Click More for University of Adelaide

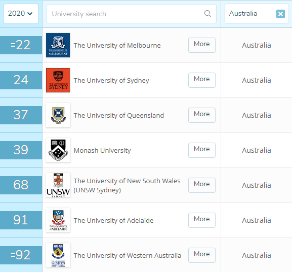click(x=202, y=220)
